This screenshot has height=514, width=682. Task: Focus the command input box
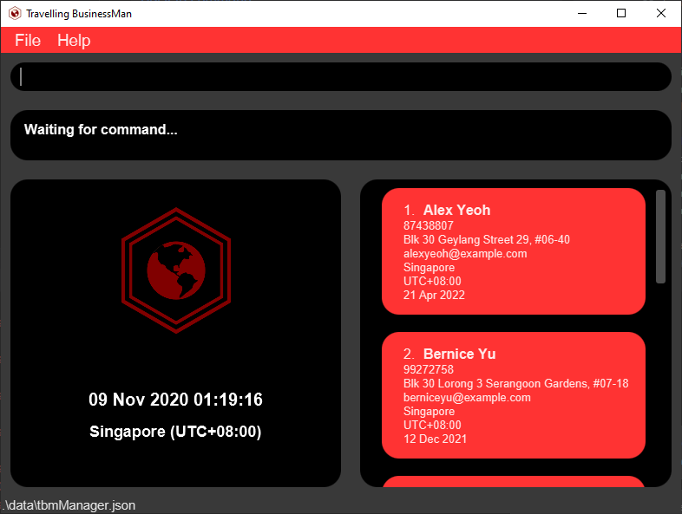point(340,77)
